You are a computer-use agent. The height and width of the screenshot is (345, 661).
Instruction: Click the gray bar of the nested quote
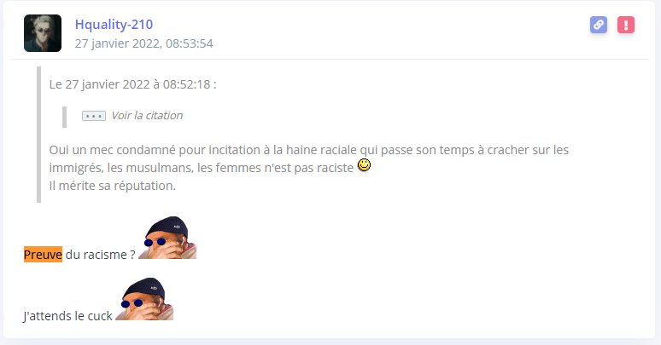(x=65, y=117)
